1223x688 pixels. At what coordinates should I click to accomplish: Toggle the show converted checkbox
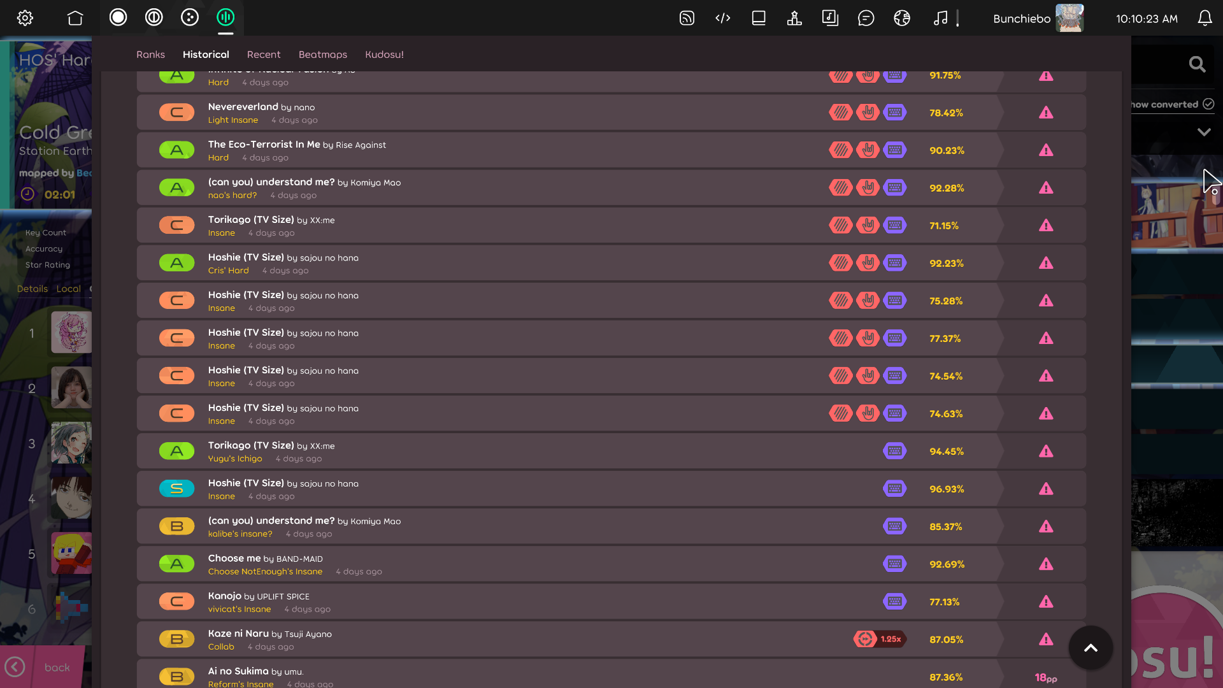tap(1208, 104)
